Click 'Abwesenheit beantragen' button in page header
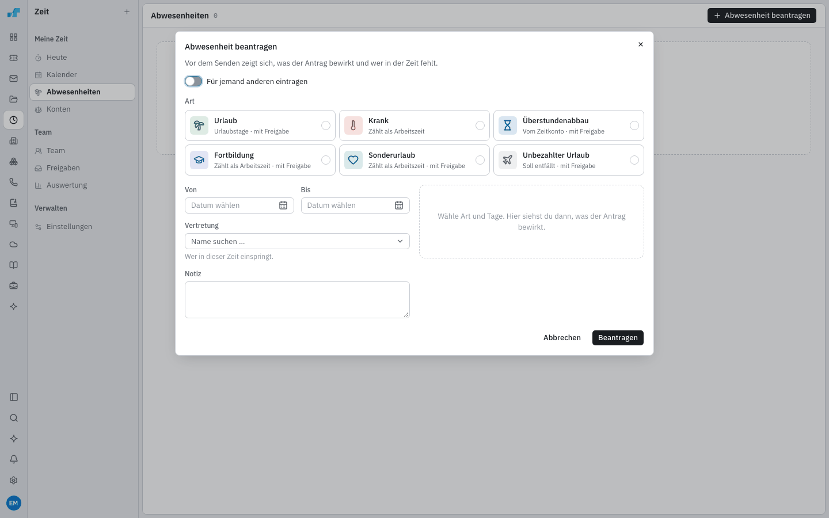The image size is (829, 518). coord(762,16)
